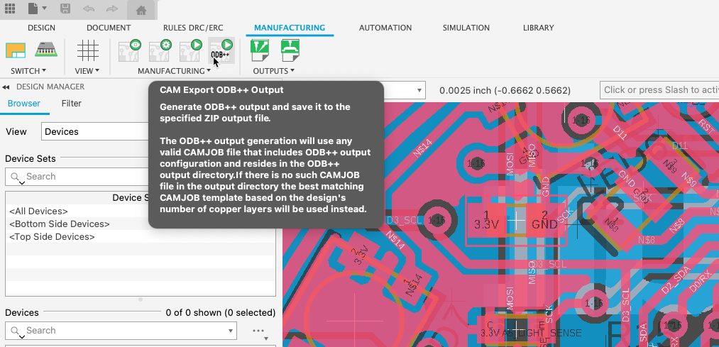Click the coordinate readout 0.0025 inch

point(505,90)
